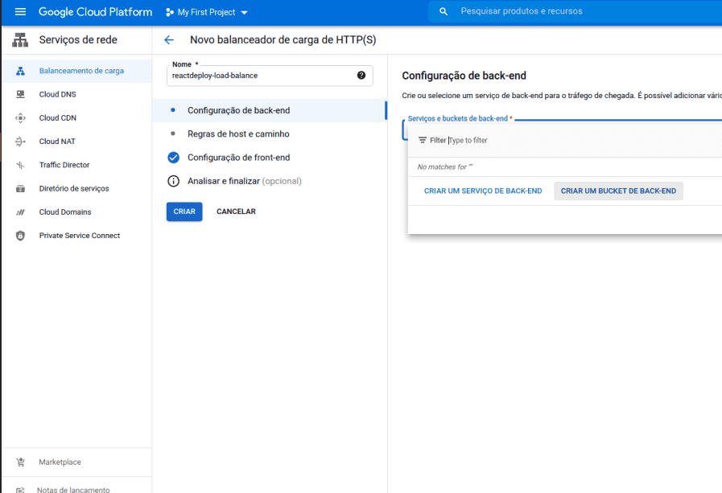Click the back arrow beside Novo balanceador

coord(168,40)
